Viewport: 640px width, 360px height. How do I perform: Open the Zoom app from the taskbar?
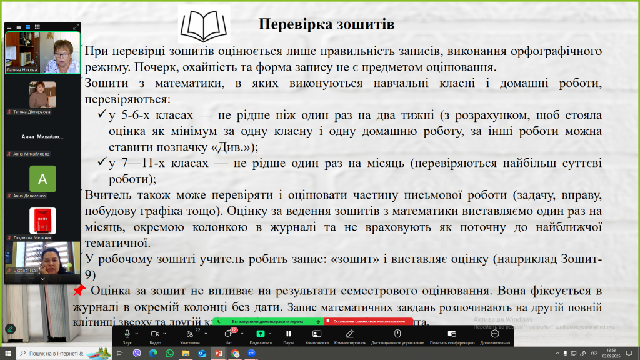click(251, 353)
